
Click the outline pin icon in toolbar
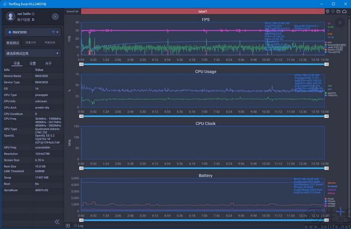pyautogui.click(x=333, y=11)
